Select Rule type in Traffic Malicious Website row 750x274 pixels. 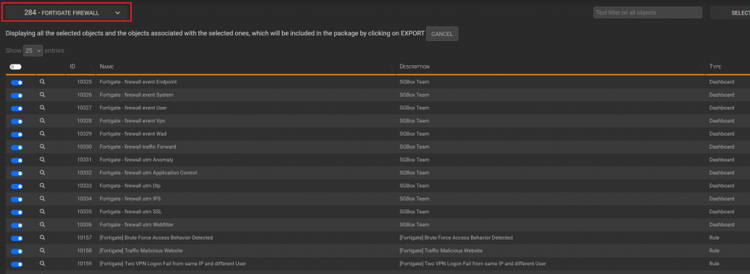[714, 251]
